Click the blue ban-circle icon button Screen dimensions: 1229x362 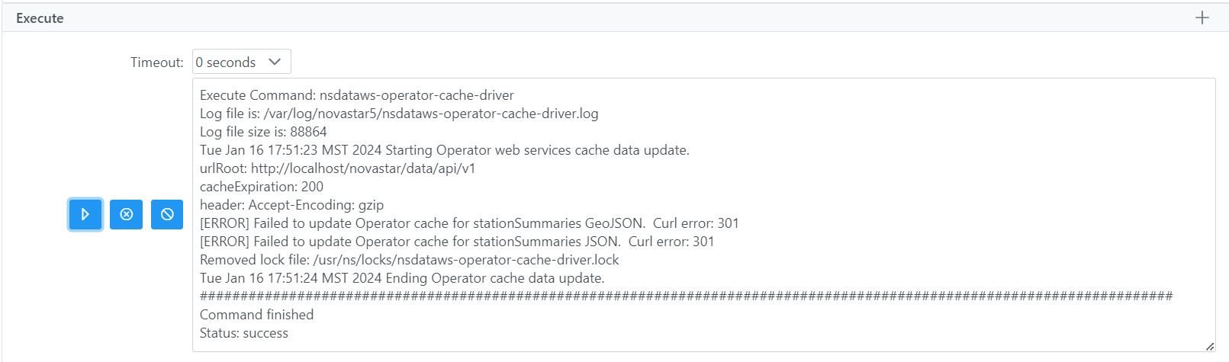tap(167, 214)
